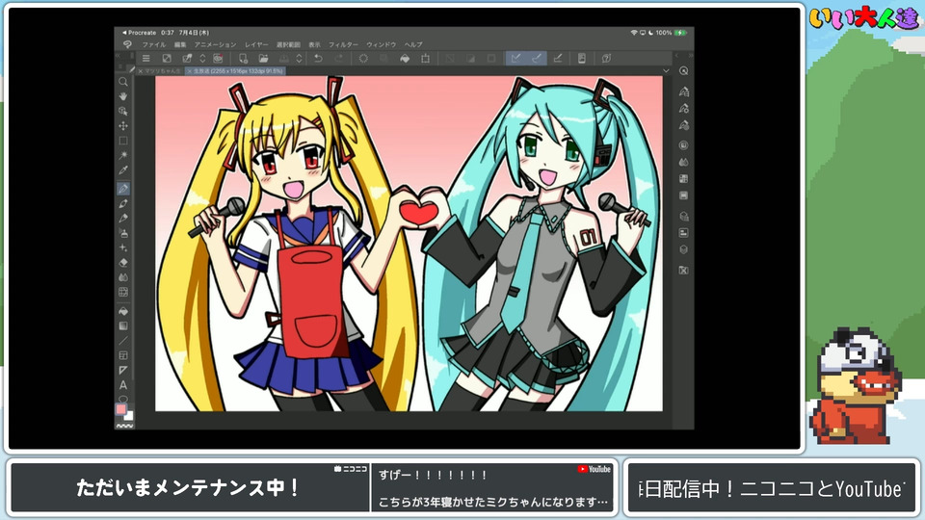The height and width of the screenshot is (520, 925).
Task: Close the マツリちゃん canvas tab
Action: coord(141,71)
